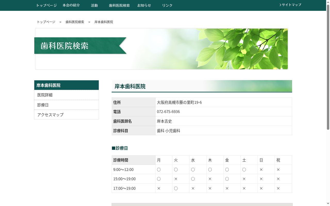Click the 9:00〜12:00 time row label
The width and height of the screenshot is (330, 206).
[x=134, y=170]
